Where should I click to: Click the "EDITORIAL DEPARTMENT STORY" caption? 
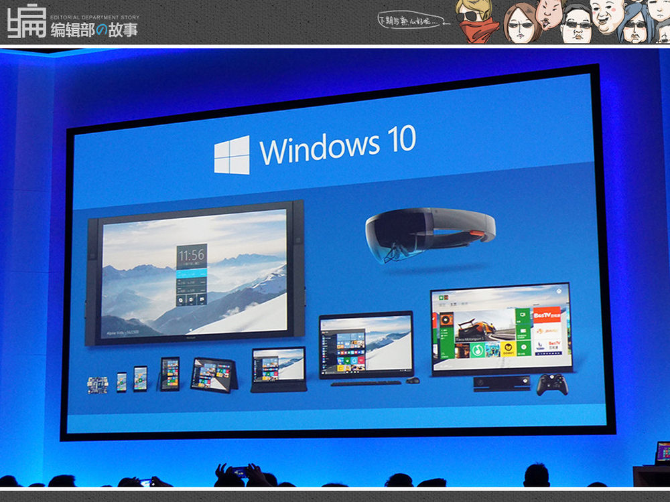95,17
